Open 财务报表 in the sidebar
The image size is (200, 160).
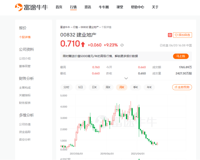(25, 103)
